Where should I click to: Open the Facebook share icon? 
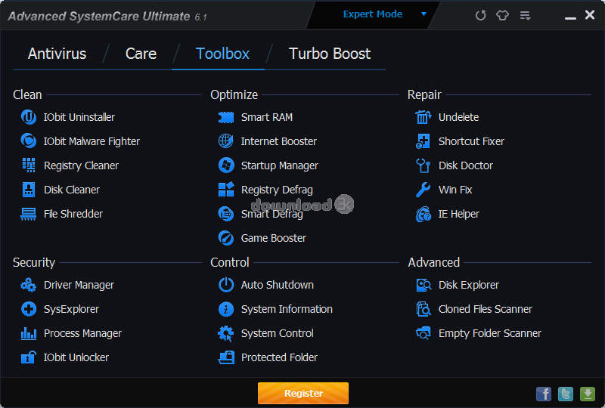pos(544,394)
